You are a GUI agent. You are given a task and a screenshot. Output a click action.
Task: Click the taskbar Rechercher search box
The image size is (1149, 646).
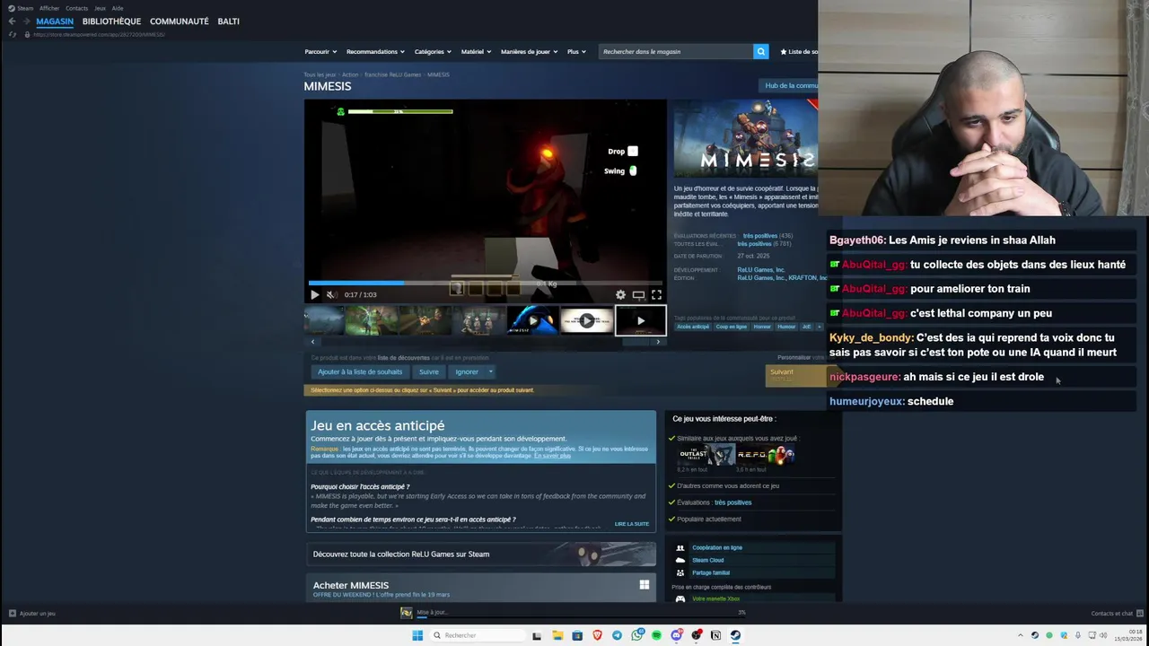477,635
